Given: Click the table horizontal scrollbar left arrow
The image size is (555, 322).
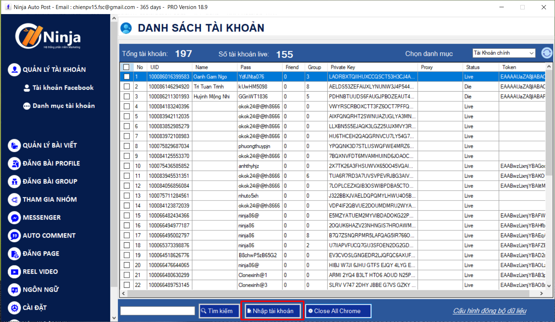Looking at the screenshot, I should (124, 294).
